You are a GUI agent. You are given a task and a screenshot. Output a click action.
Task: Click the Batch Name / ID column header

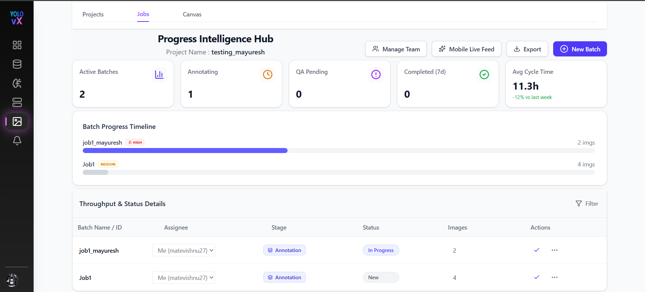pyautogui.click(x=100, y=228)
